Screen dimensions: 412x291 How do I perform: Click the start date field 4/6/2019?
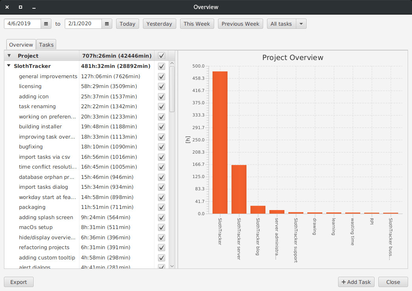pyautogui.click(x=23, y=24)
